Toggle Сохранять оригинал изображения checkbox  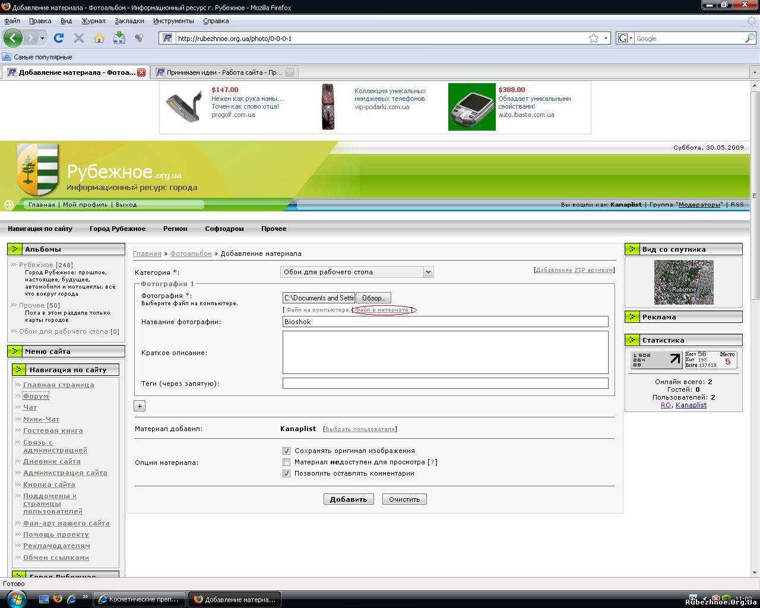[286, 451]
